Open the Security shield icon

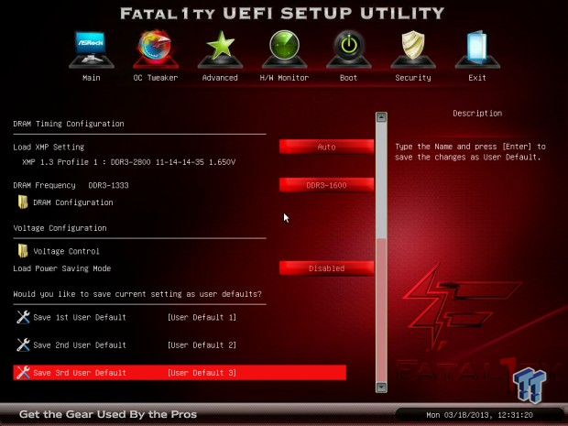413,49
